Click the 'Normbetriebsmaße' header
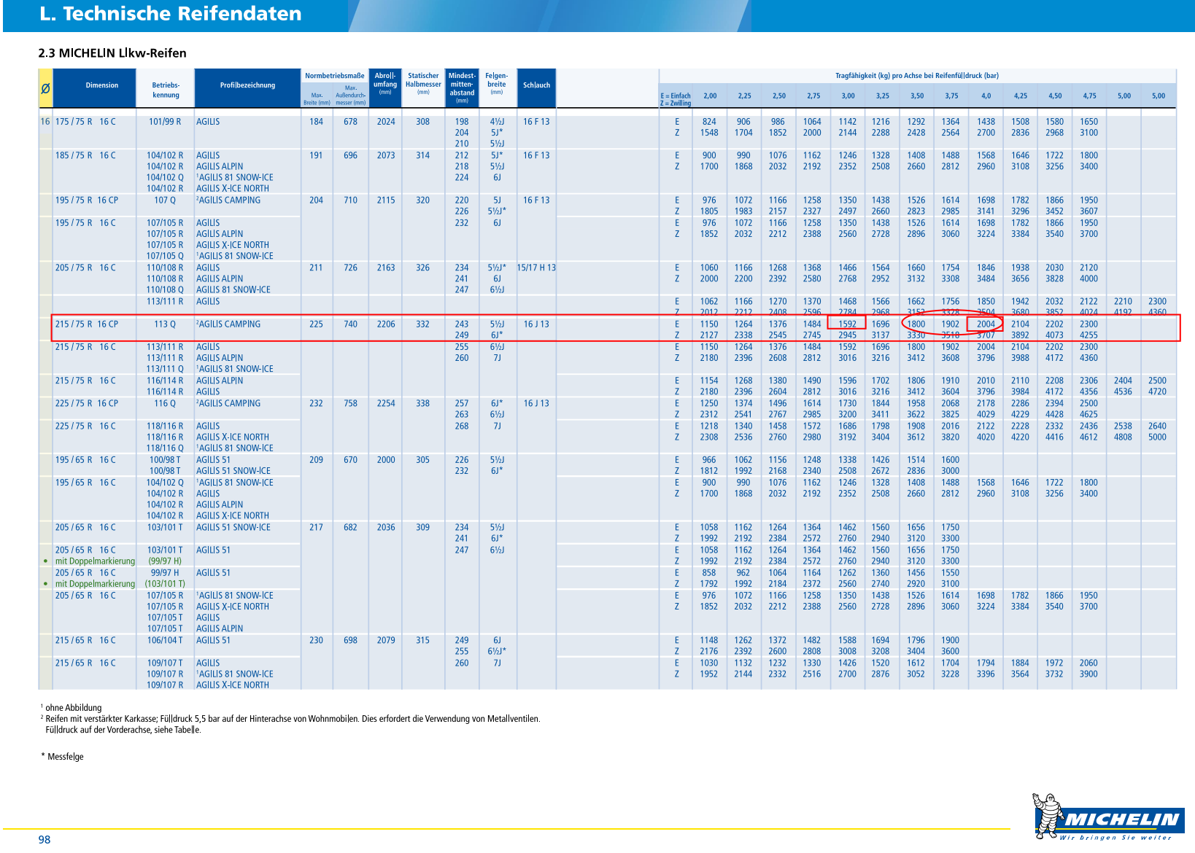Viewport: 1195px width, 853px height. 335,76
